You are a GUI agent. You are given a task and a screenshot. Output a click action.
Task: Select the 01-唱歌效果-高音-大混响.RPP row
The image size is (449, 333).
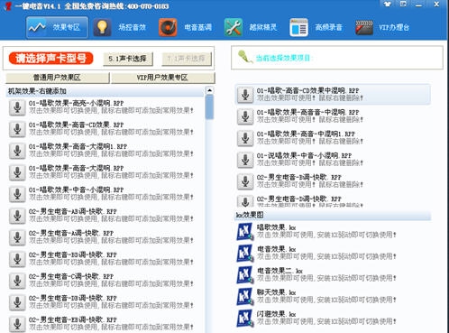tap(105, 172)
